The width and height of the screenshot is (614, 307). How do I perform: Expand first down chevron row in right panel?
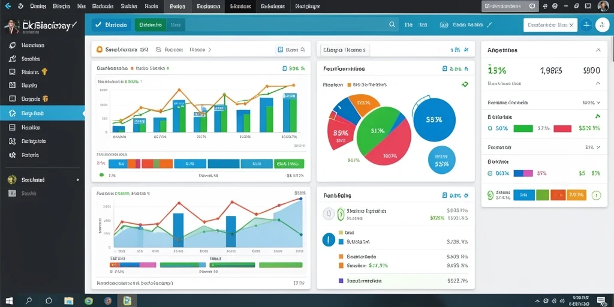point(598,103)
